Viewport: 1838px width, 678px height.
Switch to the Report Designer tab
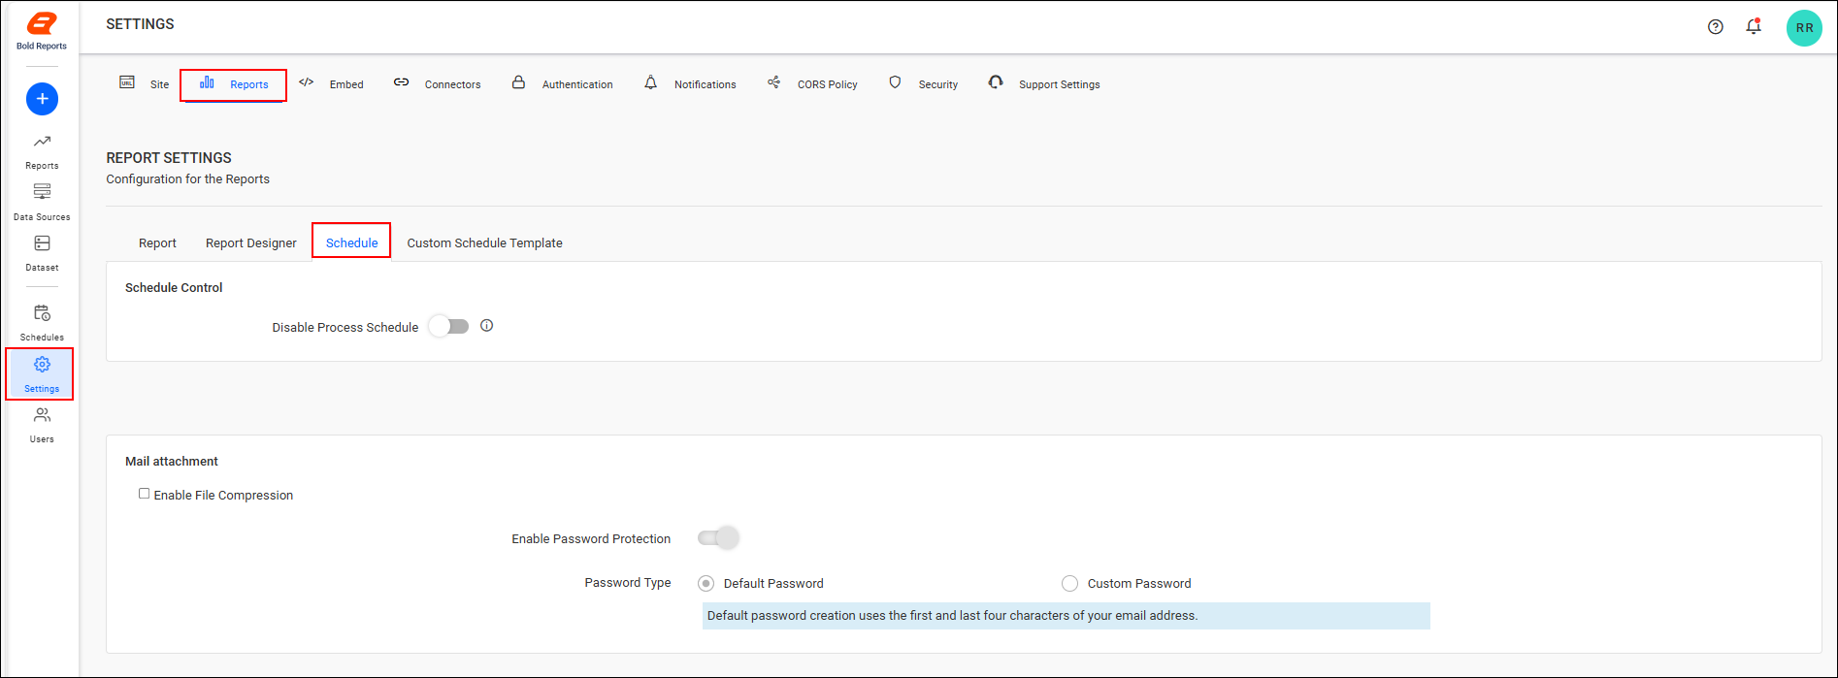point(250,243)
